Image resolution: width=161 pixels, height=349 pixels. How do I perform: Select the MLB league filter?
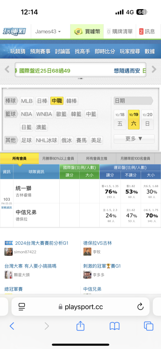[x=27, y=101]
